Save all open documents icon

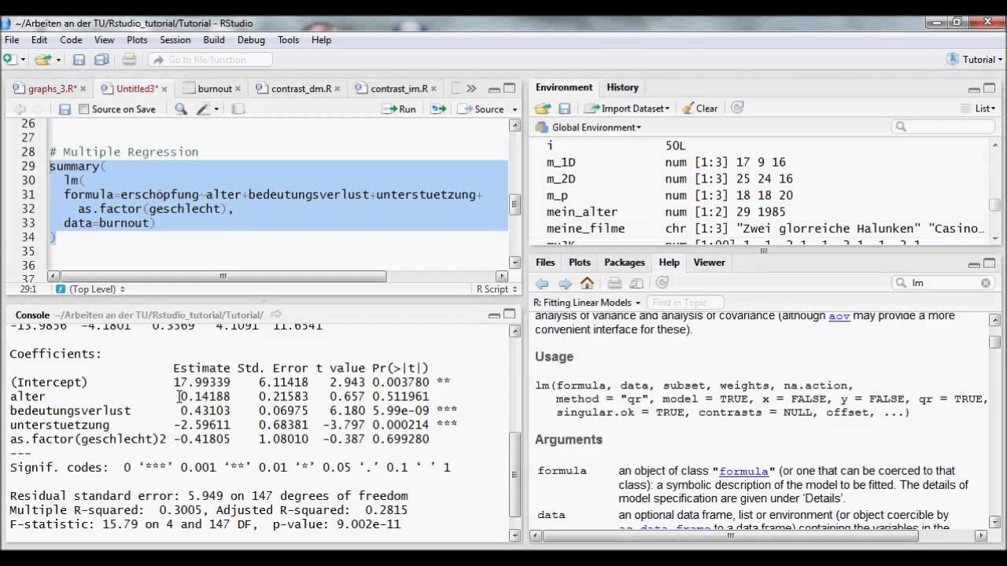101,60
